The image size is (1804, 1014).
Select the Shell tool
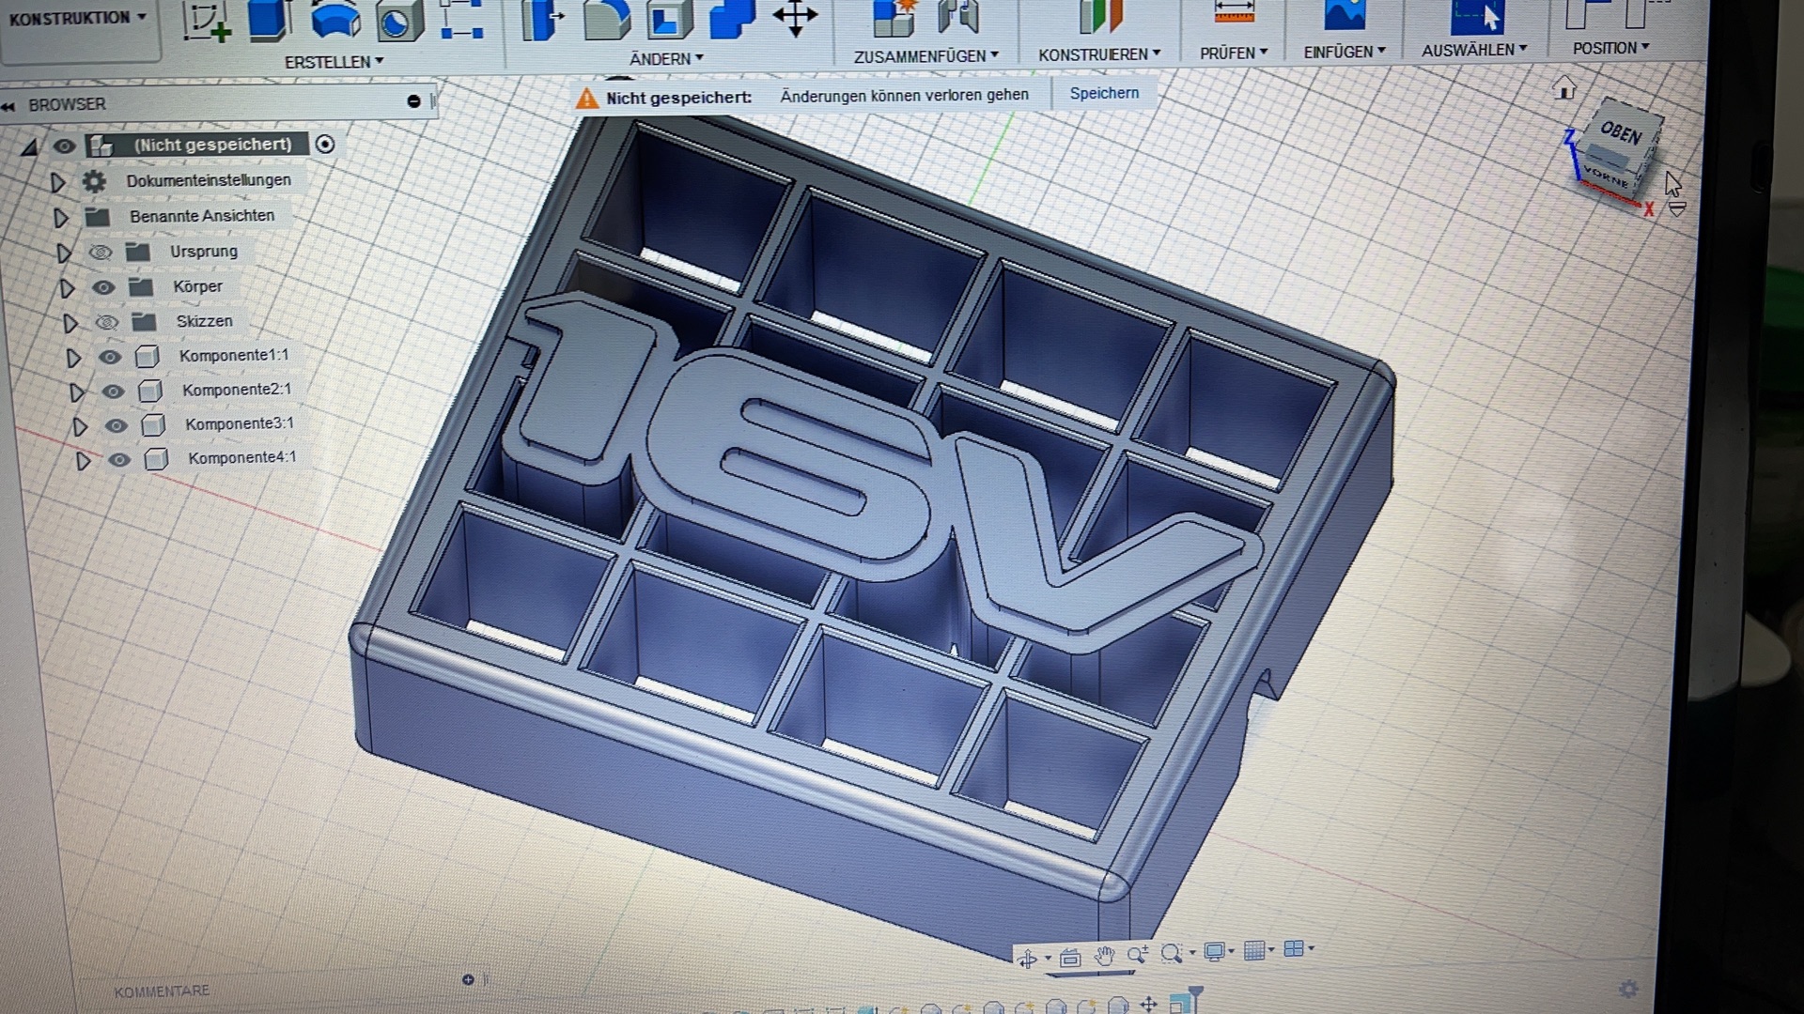tap(668, 19)
